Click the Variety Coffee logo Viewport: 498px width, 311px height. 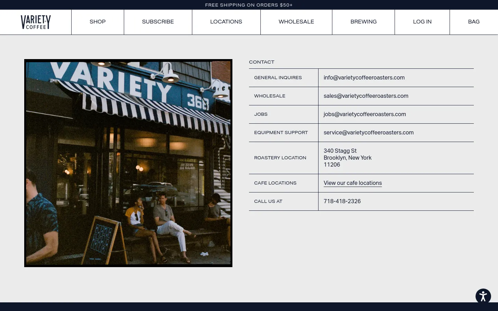pos(36,22)
